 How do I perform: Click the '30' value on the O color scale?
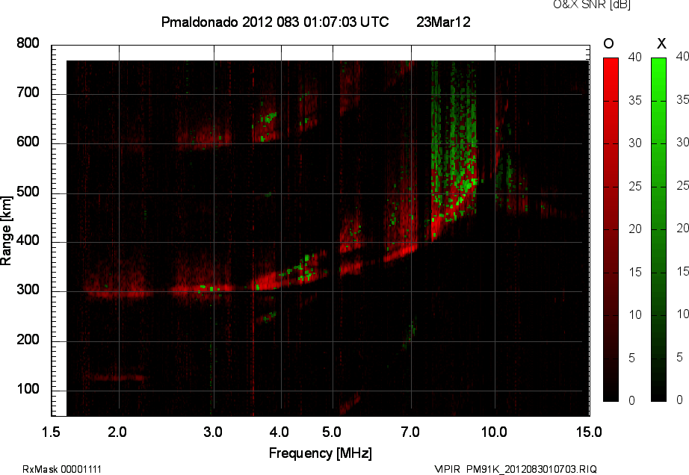point(635,143)
